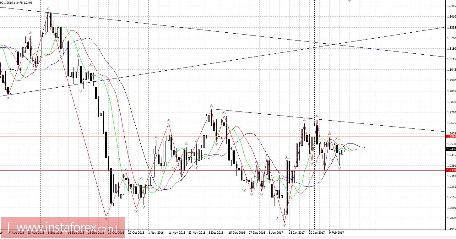Select the 1.2090 price axis label
The width and height of the screenshot is (456, 239).
(451, 208)
